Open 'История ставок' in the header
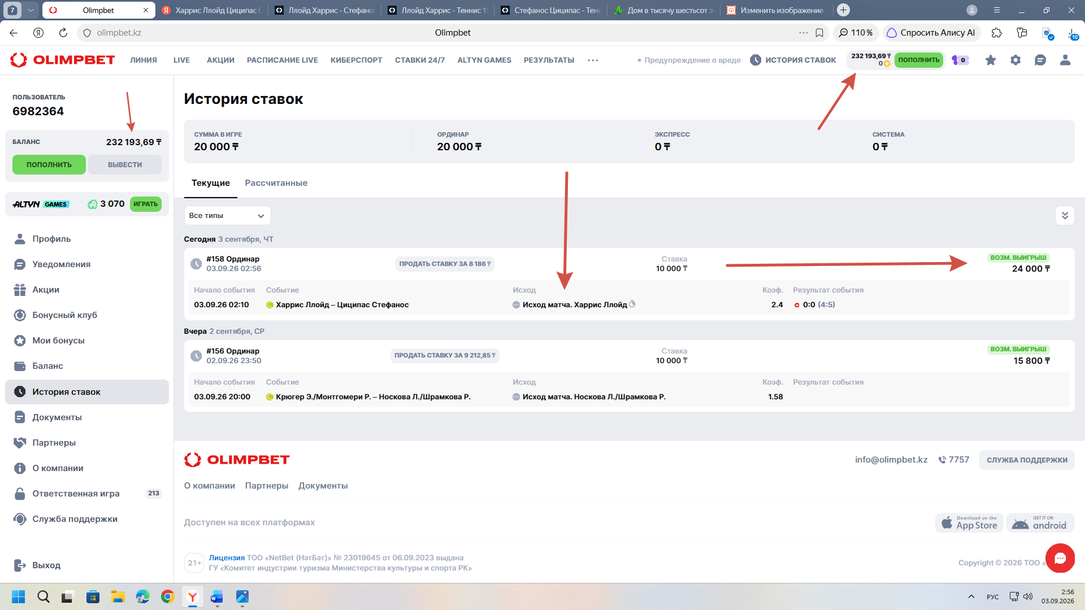The height and width of the screenshot is (610, 1085). point(793,60)
